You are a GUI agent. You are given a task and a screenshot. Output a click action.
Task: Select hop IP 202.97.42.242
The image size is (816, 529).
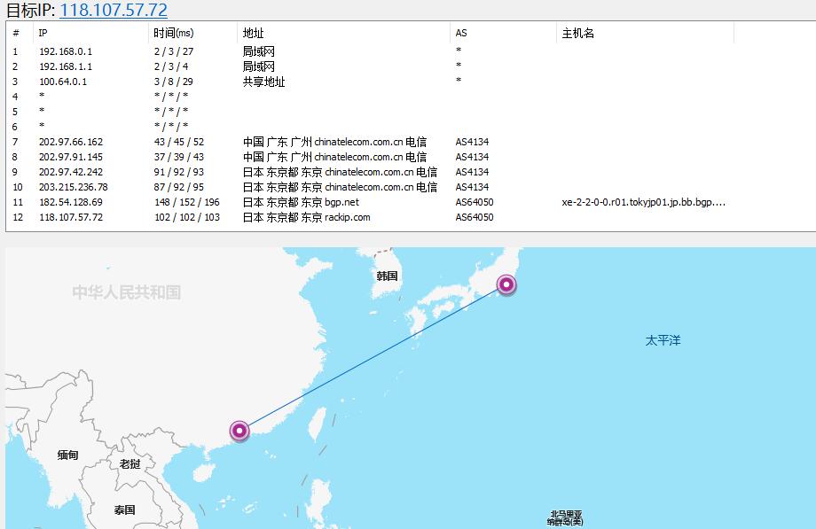tap(71, 172)
